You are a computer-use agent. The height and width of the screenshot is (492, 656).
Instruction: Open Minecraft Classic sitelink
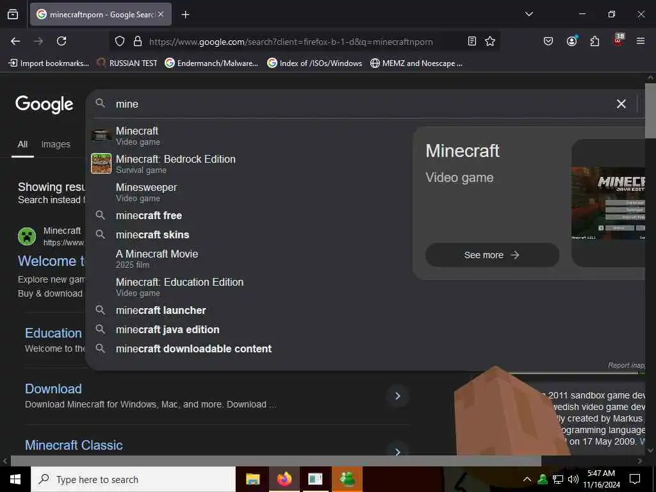point(74,445)
